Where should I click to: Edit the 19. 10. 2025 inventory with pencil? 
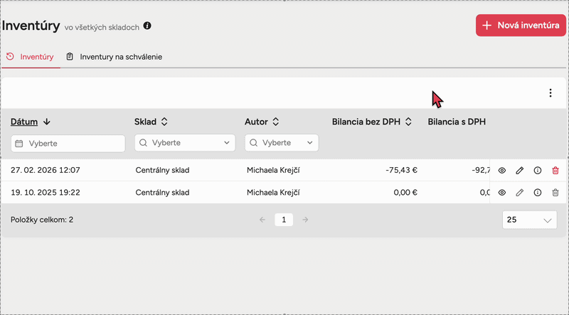coord(519,193)
